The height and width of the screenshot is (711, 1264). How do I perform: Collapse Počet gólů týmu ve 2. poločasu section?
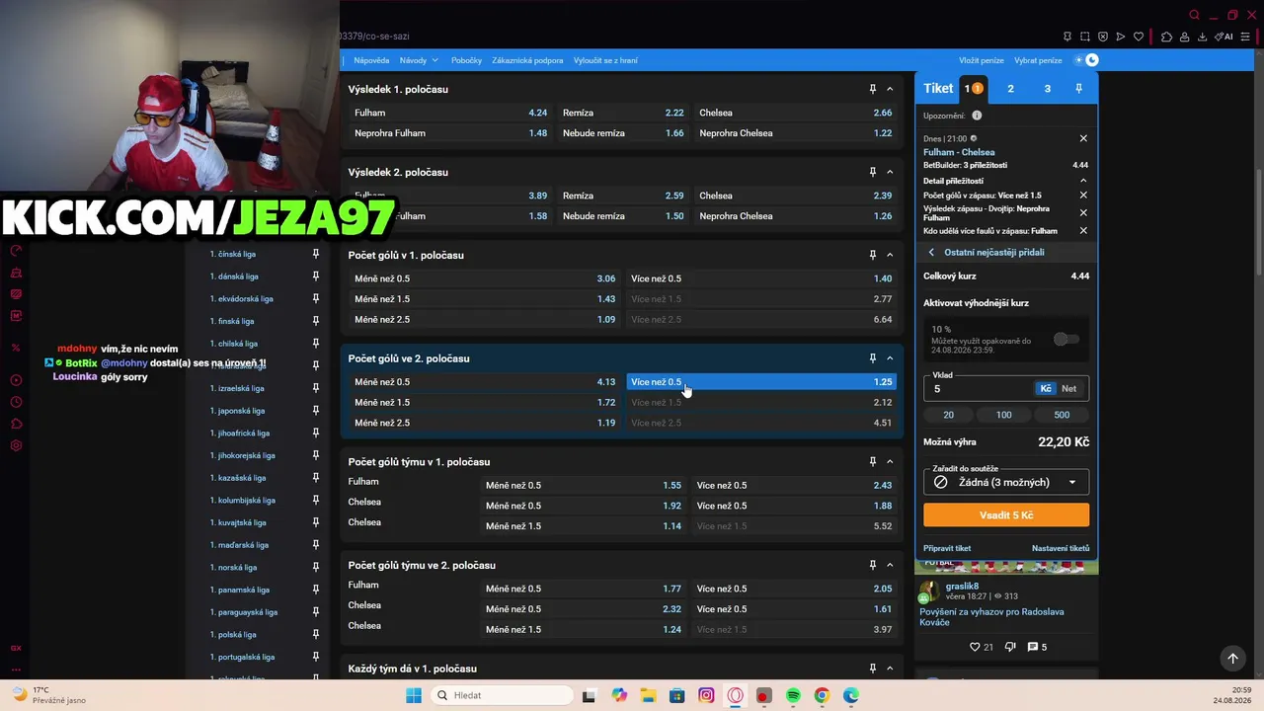point(890,565)
